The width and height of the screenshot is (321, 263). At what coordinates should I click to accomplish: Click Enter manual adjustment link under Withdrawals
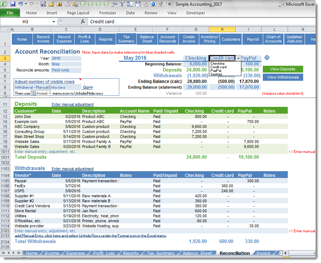pos(72,169)
